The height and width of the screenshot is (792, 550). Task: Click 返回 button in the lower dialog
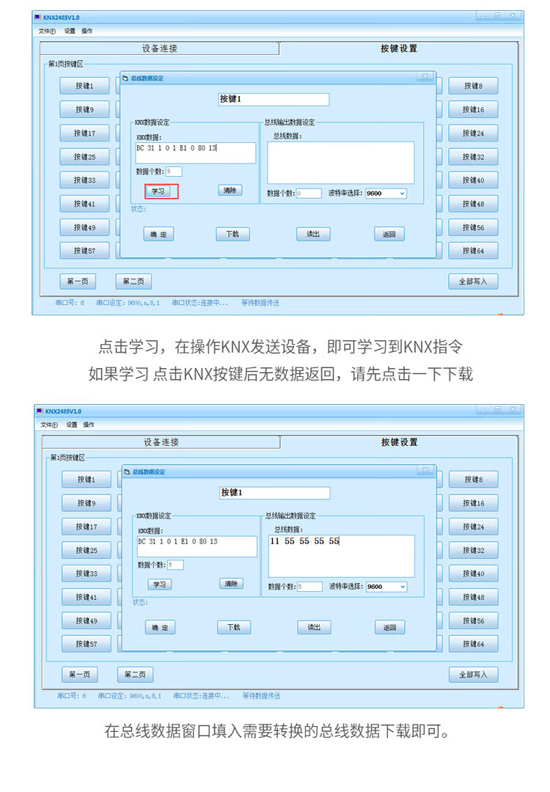tap(389, 628)
